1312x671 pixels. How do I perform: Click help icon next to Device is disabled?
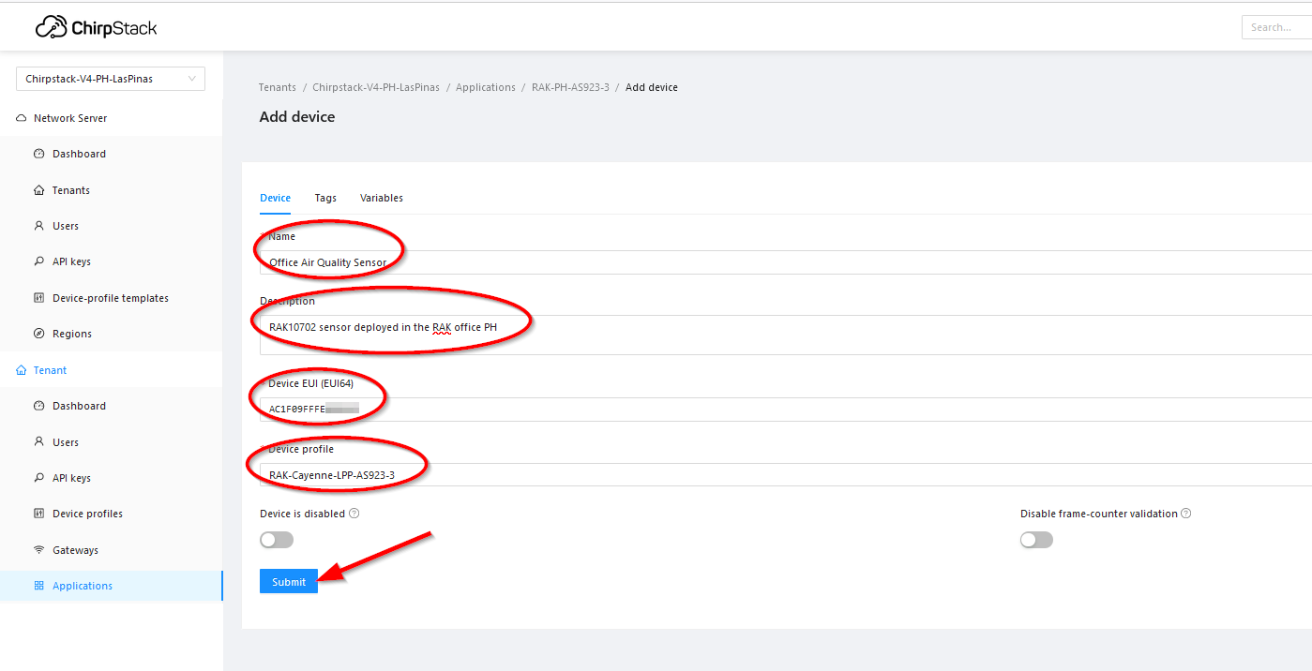coord(354,514)
